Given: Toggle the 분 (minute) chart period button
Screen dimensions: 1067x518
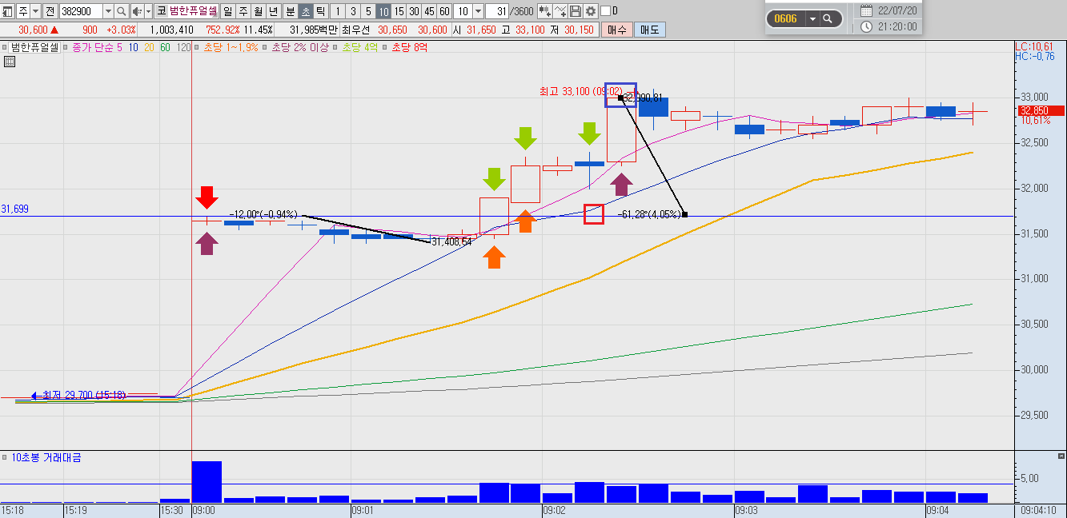Looking at the screenshot, I should (290, 11).
